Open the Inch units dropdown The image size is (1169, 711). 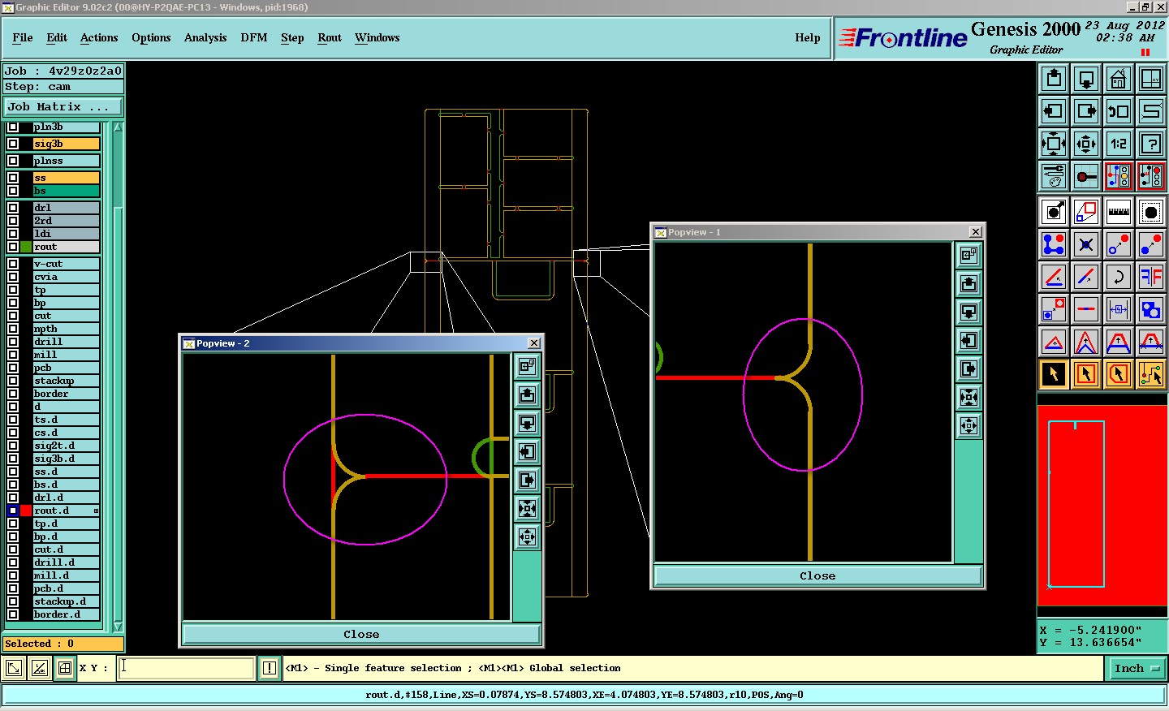[1136, 669]
